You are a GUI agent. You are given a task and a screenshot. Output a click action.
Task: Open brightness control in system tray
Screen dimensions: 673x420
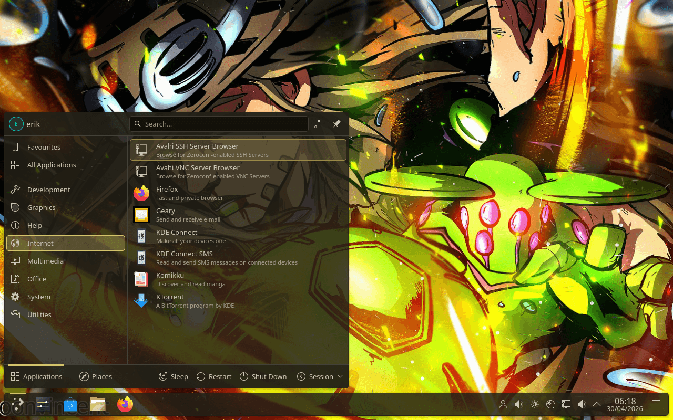[535, 404]
